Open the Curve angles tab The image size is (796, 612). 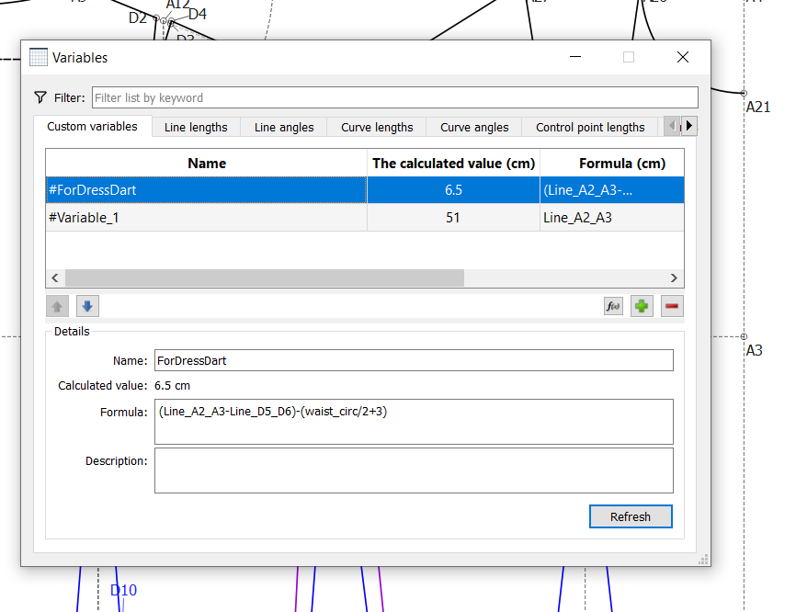click(474, 128)
